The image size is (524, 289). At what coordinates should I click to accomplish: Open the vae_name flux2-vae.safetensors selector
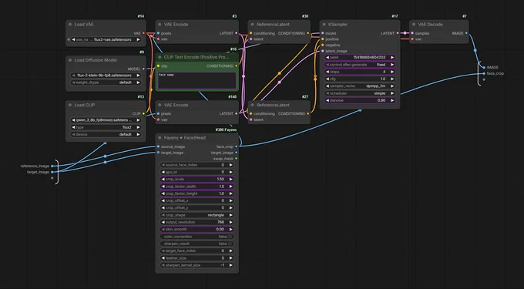[106, 39]
